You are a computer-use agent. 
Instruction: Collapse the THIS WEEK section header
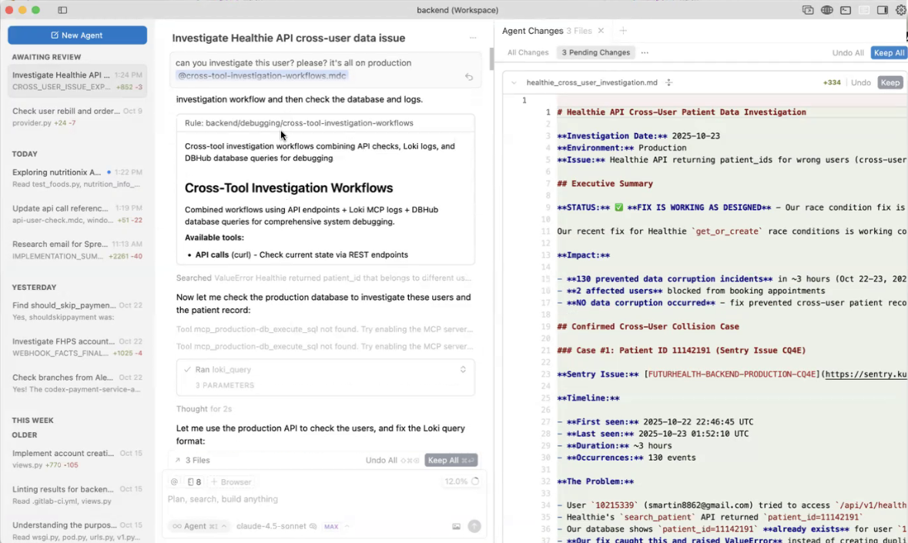point(32,421)
